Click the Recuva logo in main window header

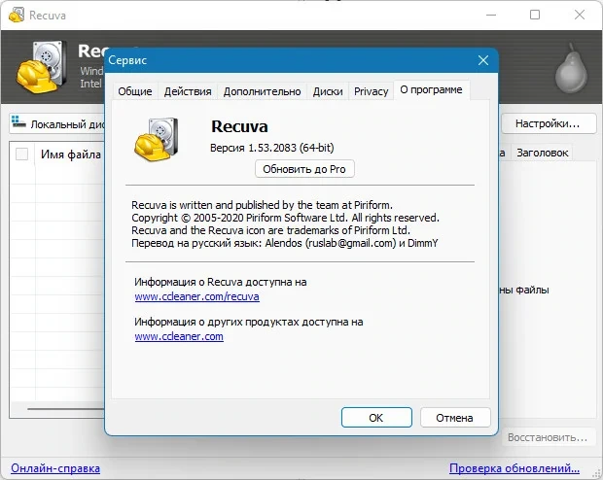coord(40,67)
